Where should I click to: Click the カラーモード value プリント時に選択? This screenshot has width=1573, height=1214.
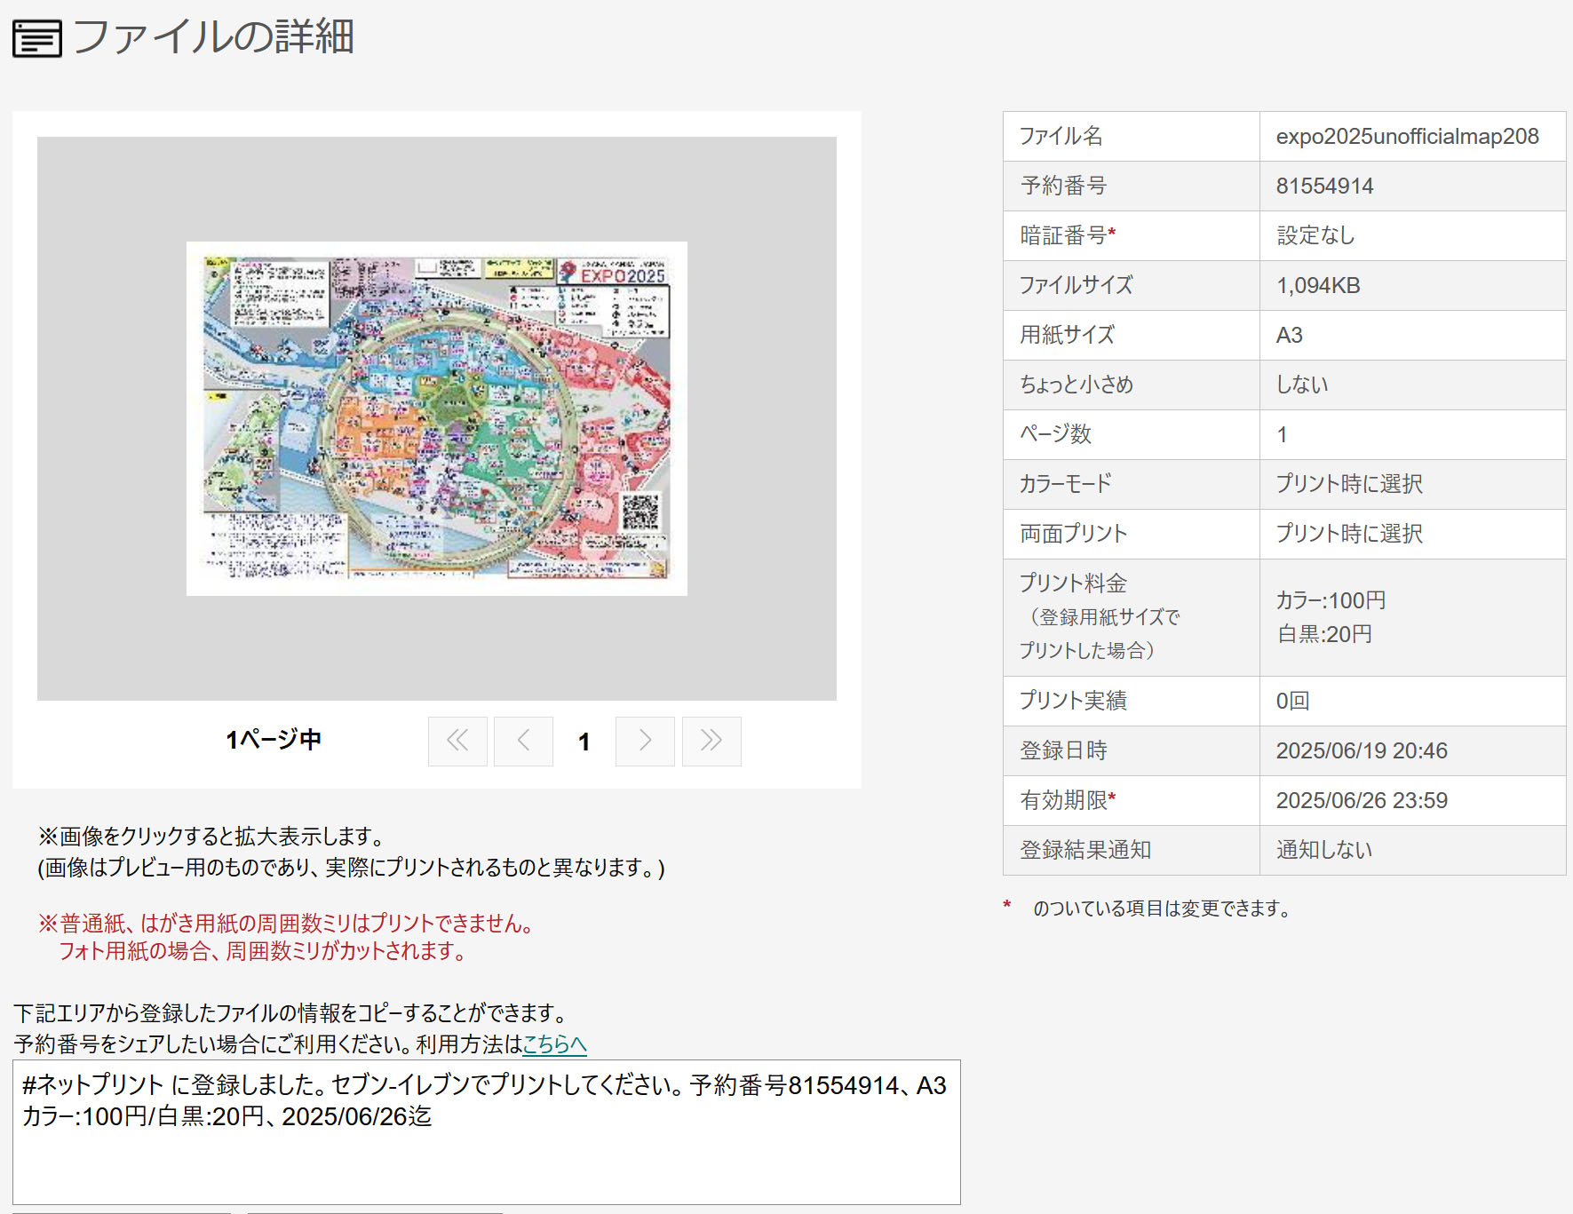(1348, 484)
